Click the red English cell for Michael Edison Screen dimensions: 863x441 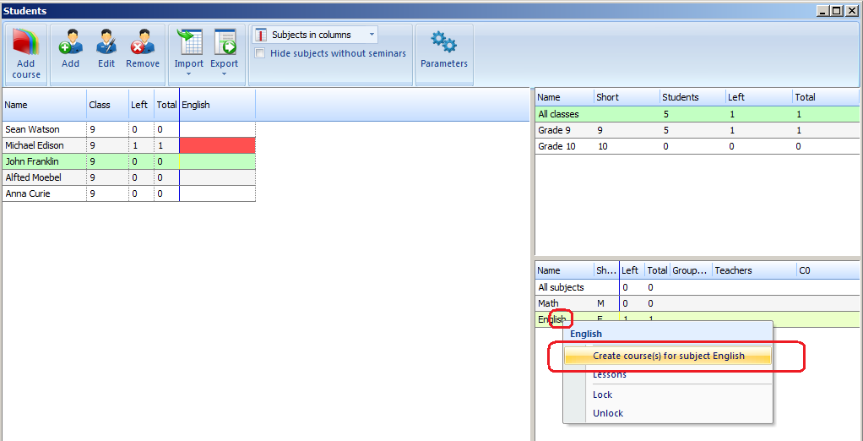(217, 145)
